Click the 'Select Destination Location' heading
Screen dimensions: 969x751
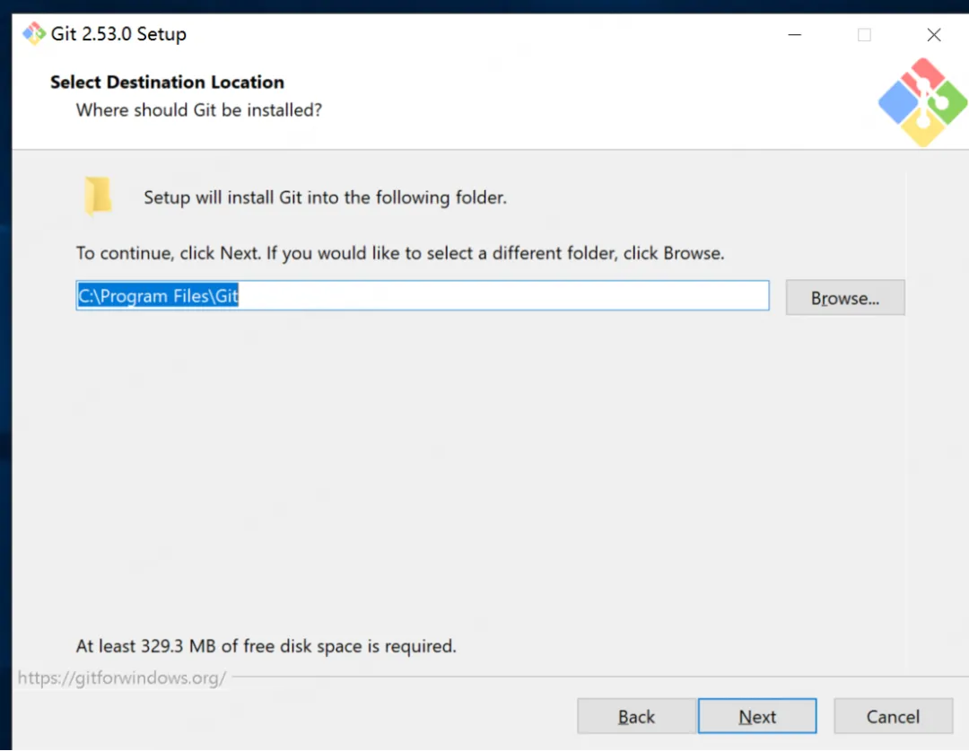tap(168, 83)
